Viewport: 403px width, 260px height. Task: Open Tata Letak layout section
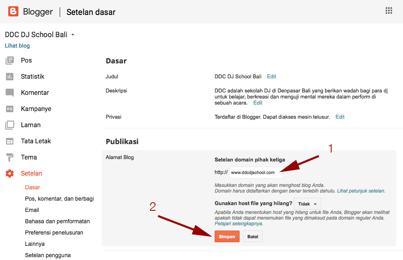tap(36, 141)
